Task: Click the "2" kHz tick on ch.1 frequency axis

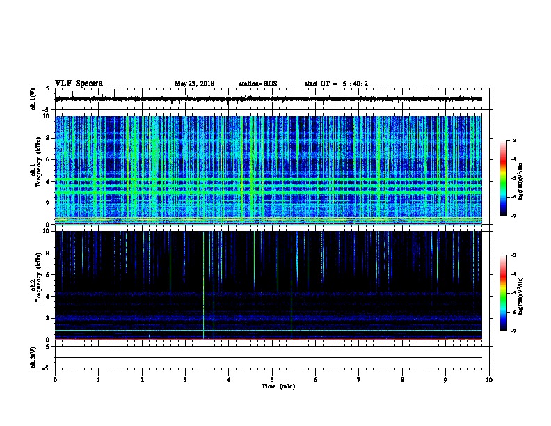Action: 48,203
